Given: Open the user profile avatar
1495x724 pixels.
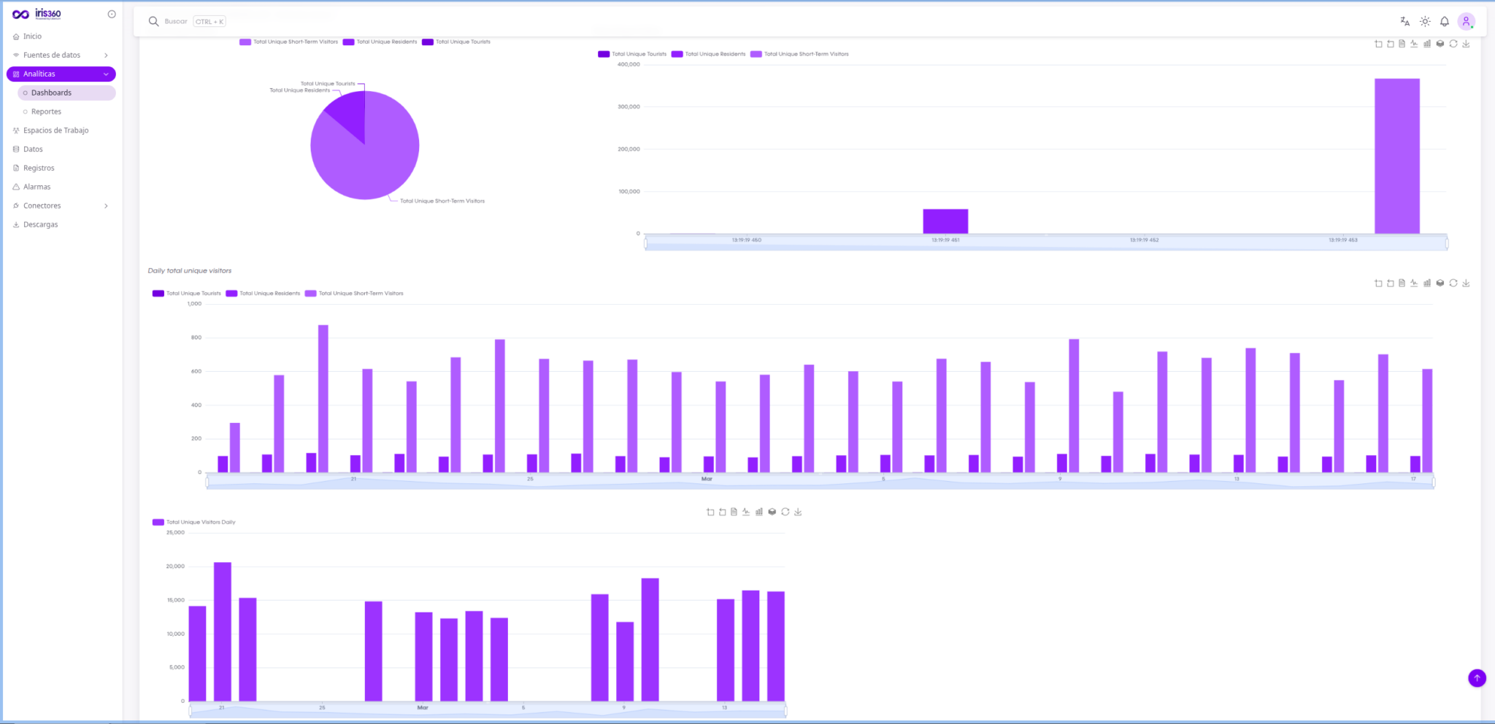Looking at the screenshot, I should 1466,22.
